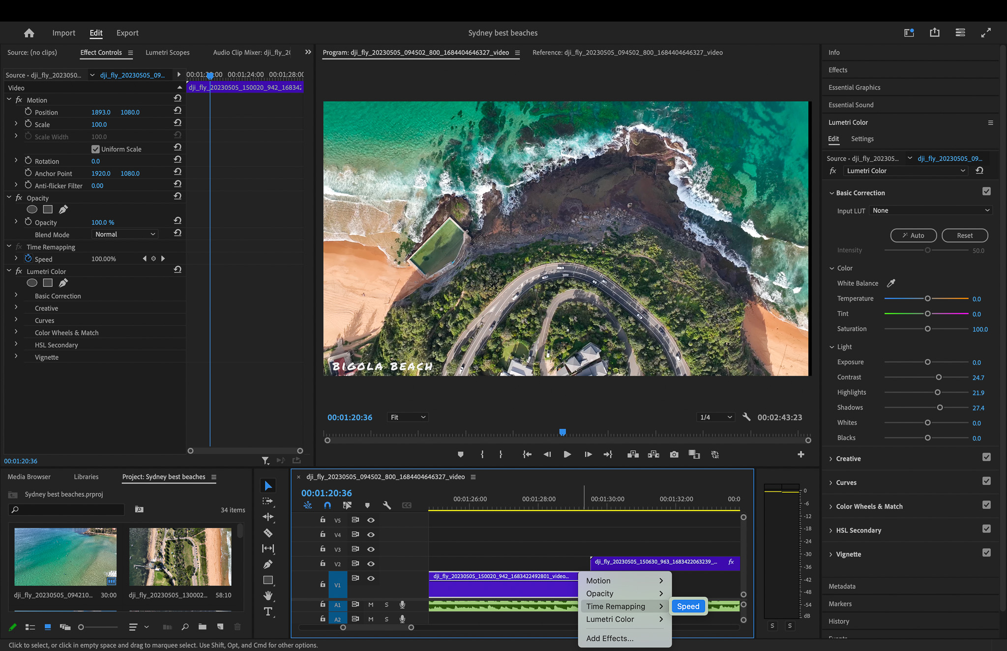Screen dimensions: 1007x651
Task: Open the Button Editor plus icon
Action: coord(801,454)
